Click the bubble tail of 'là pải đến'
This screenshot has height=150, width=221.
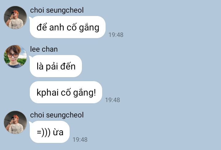point(30,57)
